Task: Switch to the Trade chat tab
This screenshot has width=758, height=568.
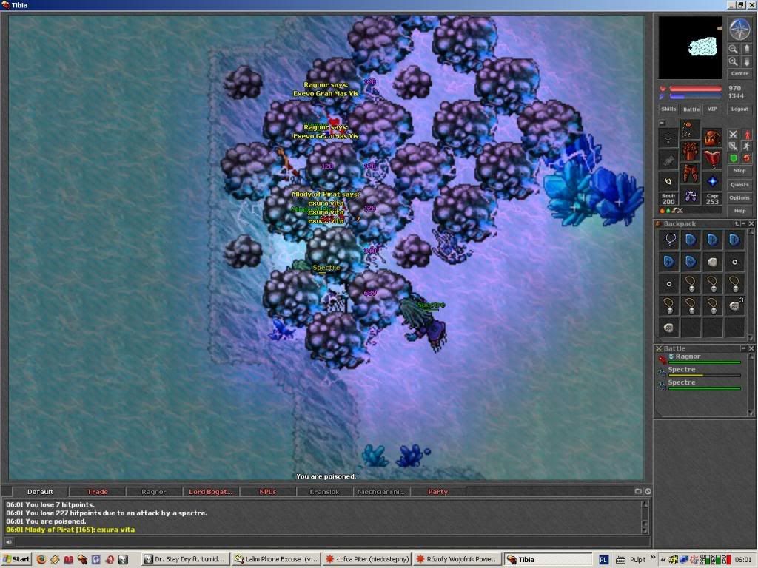Action: pyautogui.click(x=97, y=492)
